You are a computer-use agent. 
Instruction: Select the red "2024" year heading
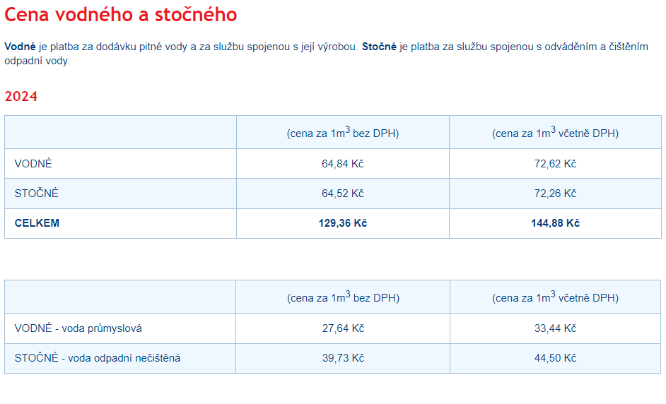(21, 97)
